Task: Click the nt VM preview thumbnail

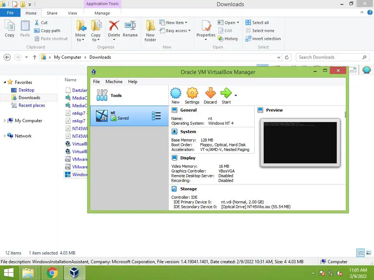Action: pyautogui.click(x=300, y=143)
